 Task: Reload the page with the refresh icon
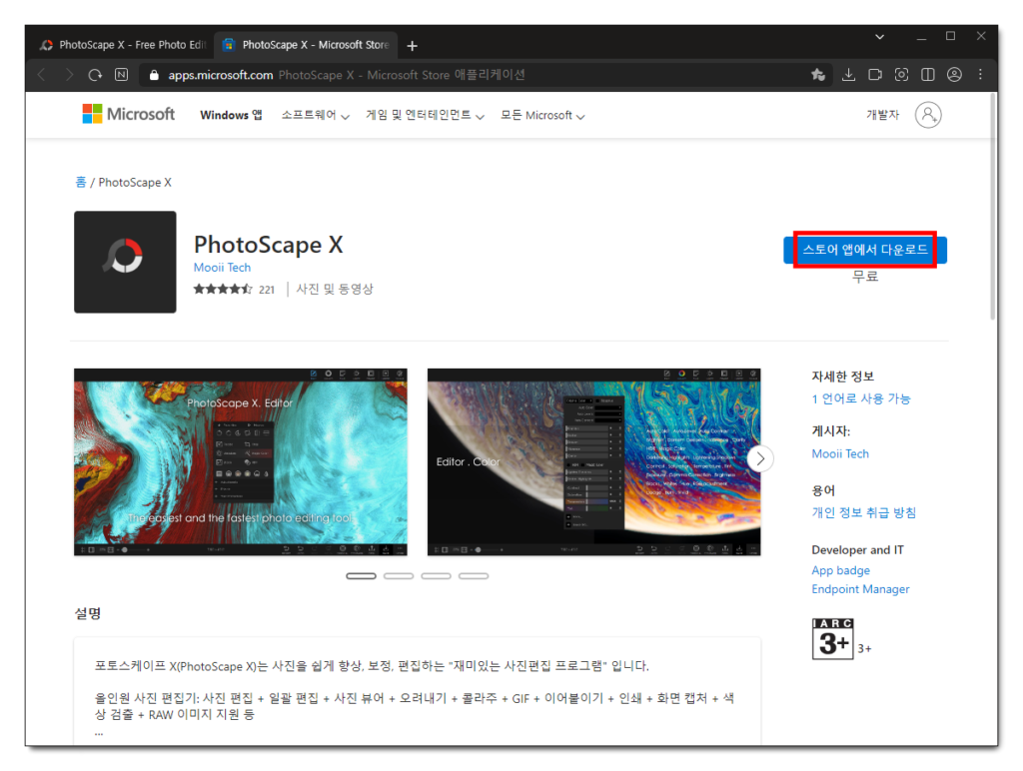point(95,74)
